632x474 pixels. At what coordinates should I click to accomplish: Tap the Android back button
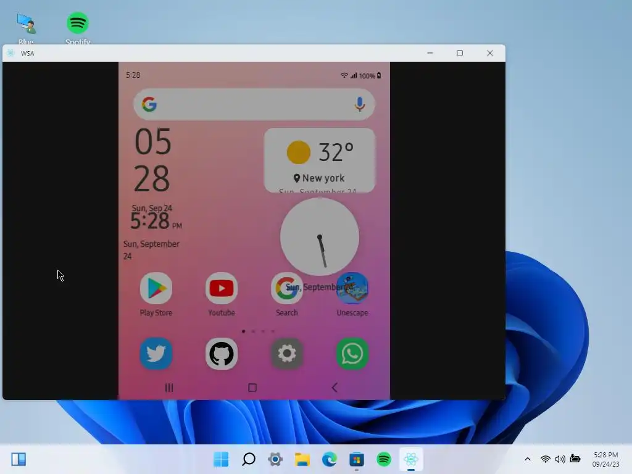point(335,388)
